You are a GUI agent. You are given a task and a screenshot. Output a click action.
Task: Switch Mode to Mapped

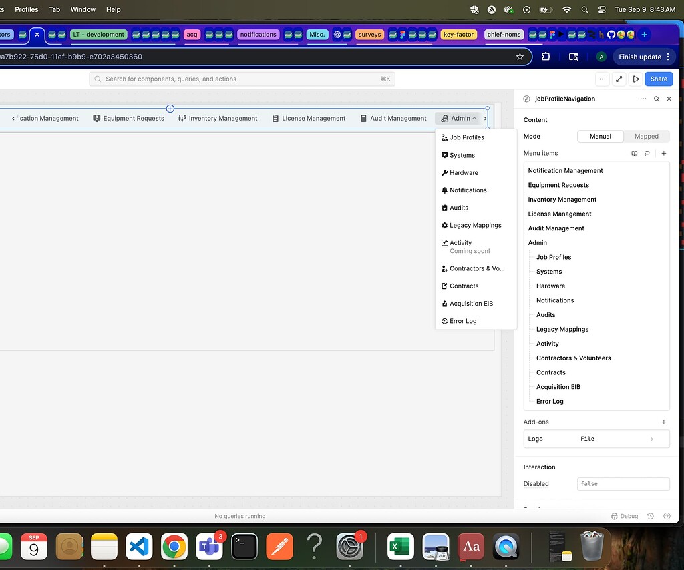pyautogui.click(x=646, y=136)
